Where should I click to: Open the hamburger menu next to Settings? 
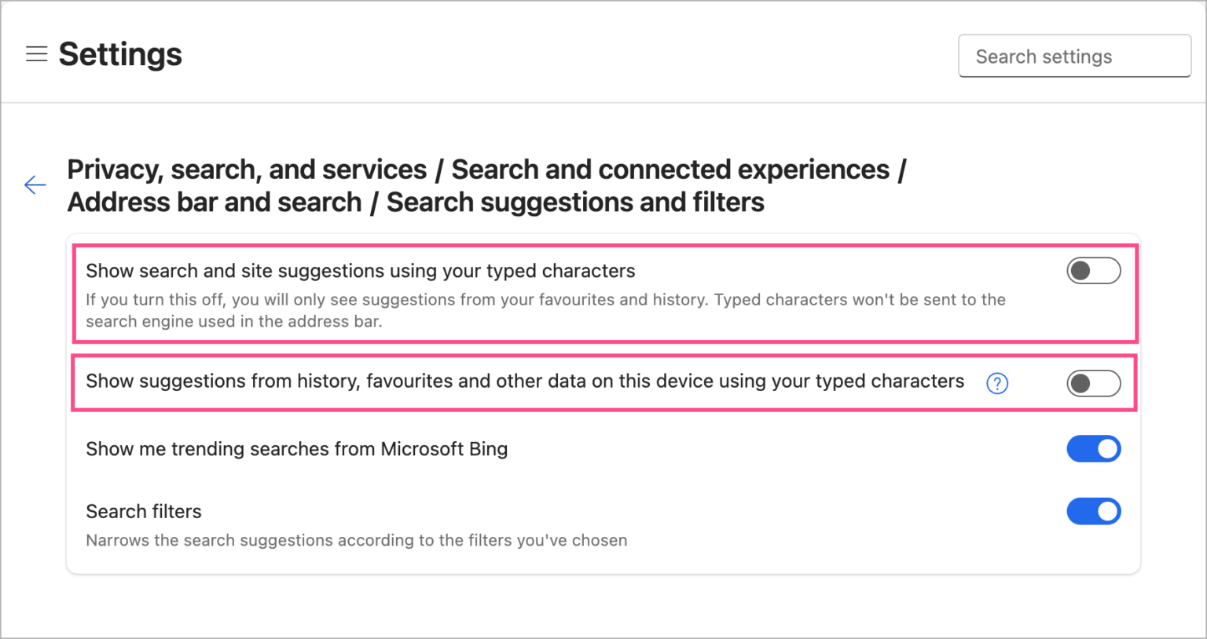pyautogui.click(x=36, y=54)
